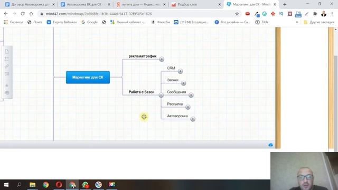Show hidden bookmarks with the chevron
338x190 pixels.
[297, 22]
